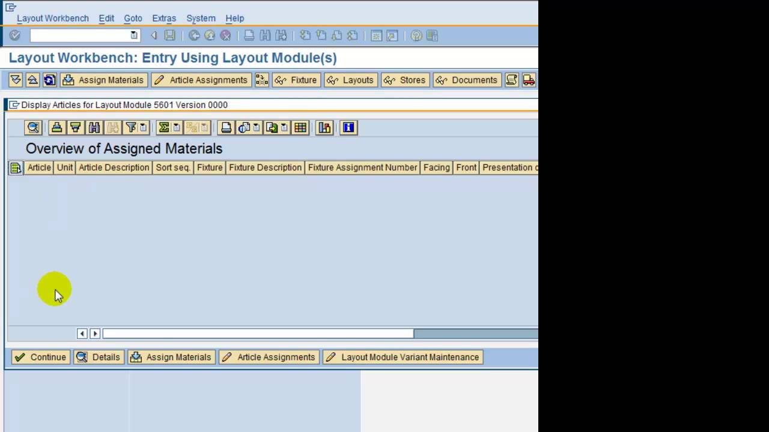Open the filter options dropdown arrow
Screen dimensions: 769x432
point(144,127)
